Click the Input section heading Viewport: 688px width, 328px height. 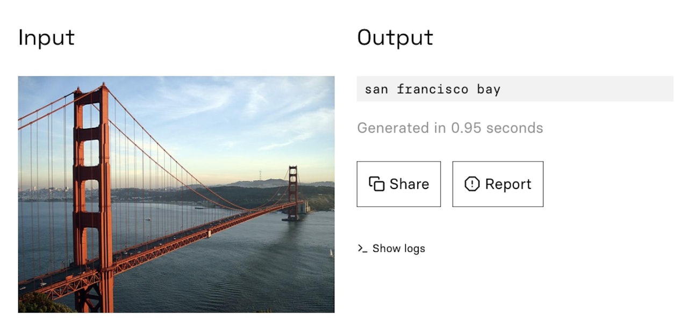point(46,37)
